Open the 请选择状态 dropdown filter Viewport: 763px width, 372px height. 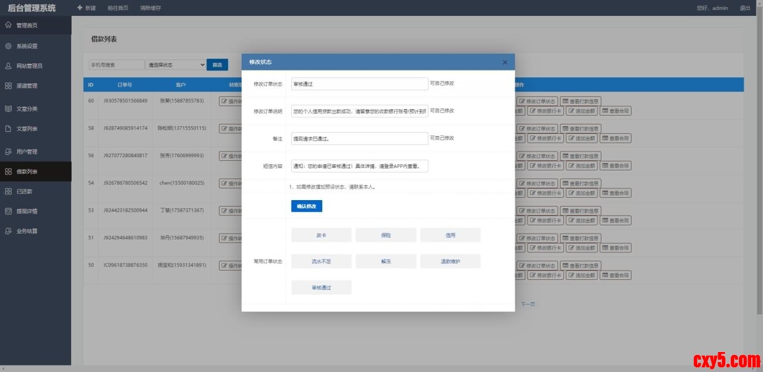[x=175, y=65]
